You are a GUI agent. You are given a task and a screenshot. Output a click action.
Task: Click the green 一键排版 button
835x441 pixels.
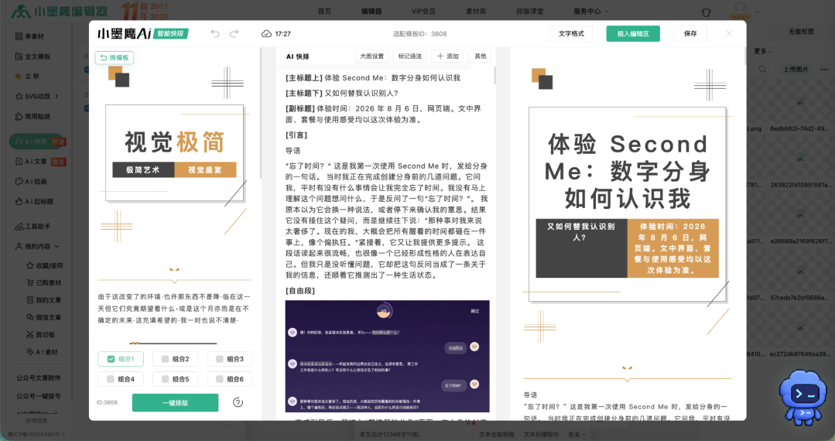coord(175,402)
